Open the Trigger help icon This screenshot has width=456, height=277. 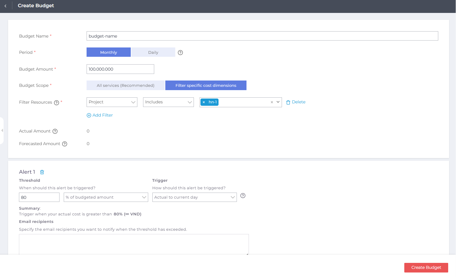click(243, 196)
